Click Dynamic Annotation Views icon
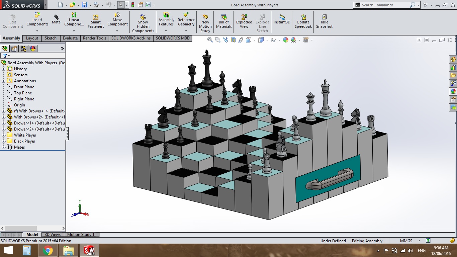457x257 pixels. [x=241, y=40]
